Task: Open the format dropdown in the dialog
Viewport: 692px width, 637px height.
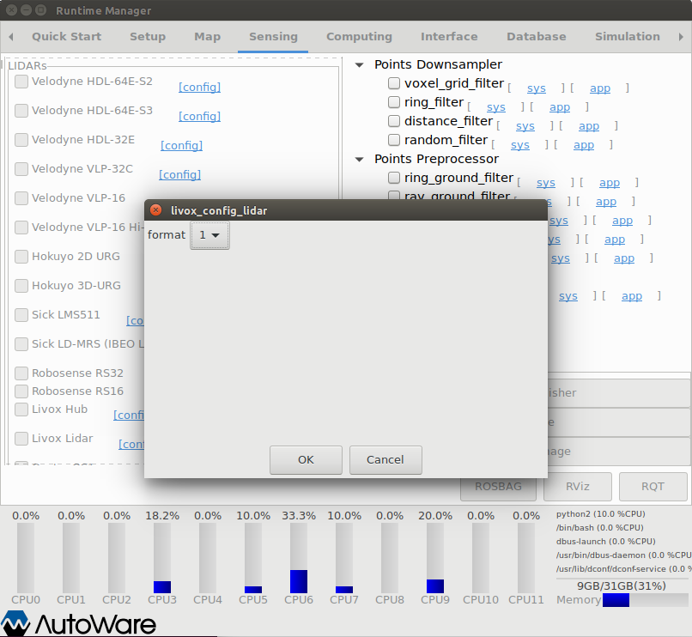Action: coord(209,235)
